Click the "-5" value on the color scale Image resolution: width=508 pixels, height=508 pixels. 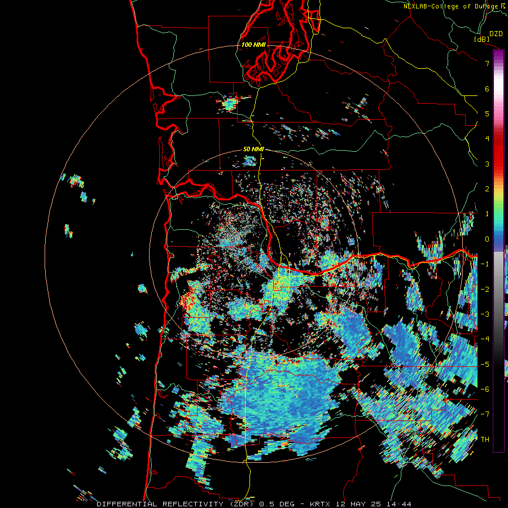pyautogui.click(x=485, y=364)
